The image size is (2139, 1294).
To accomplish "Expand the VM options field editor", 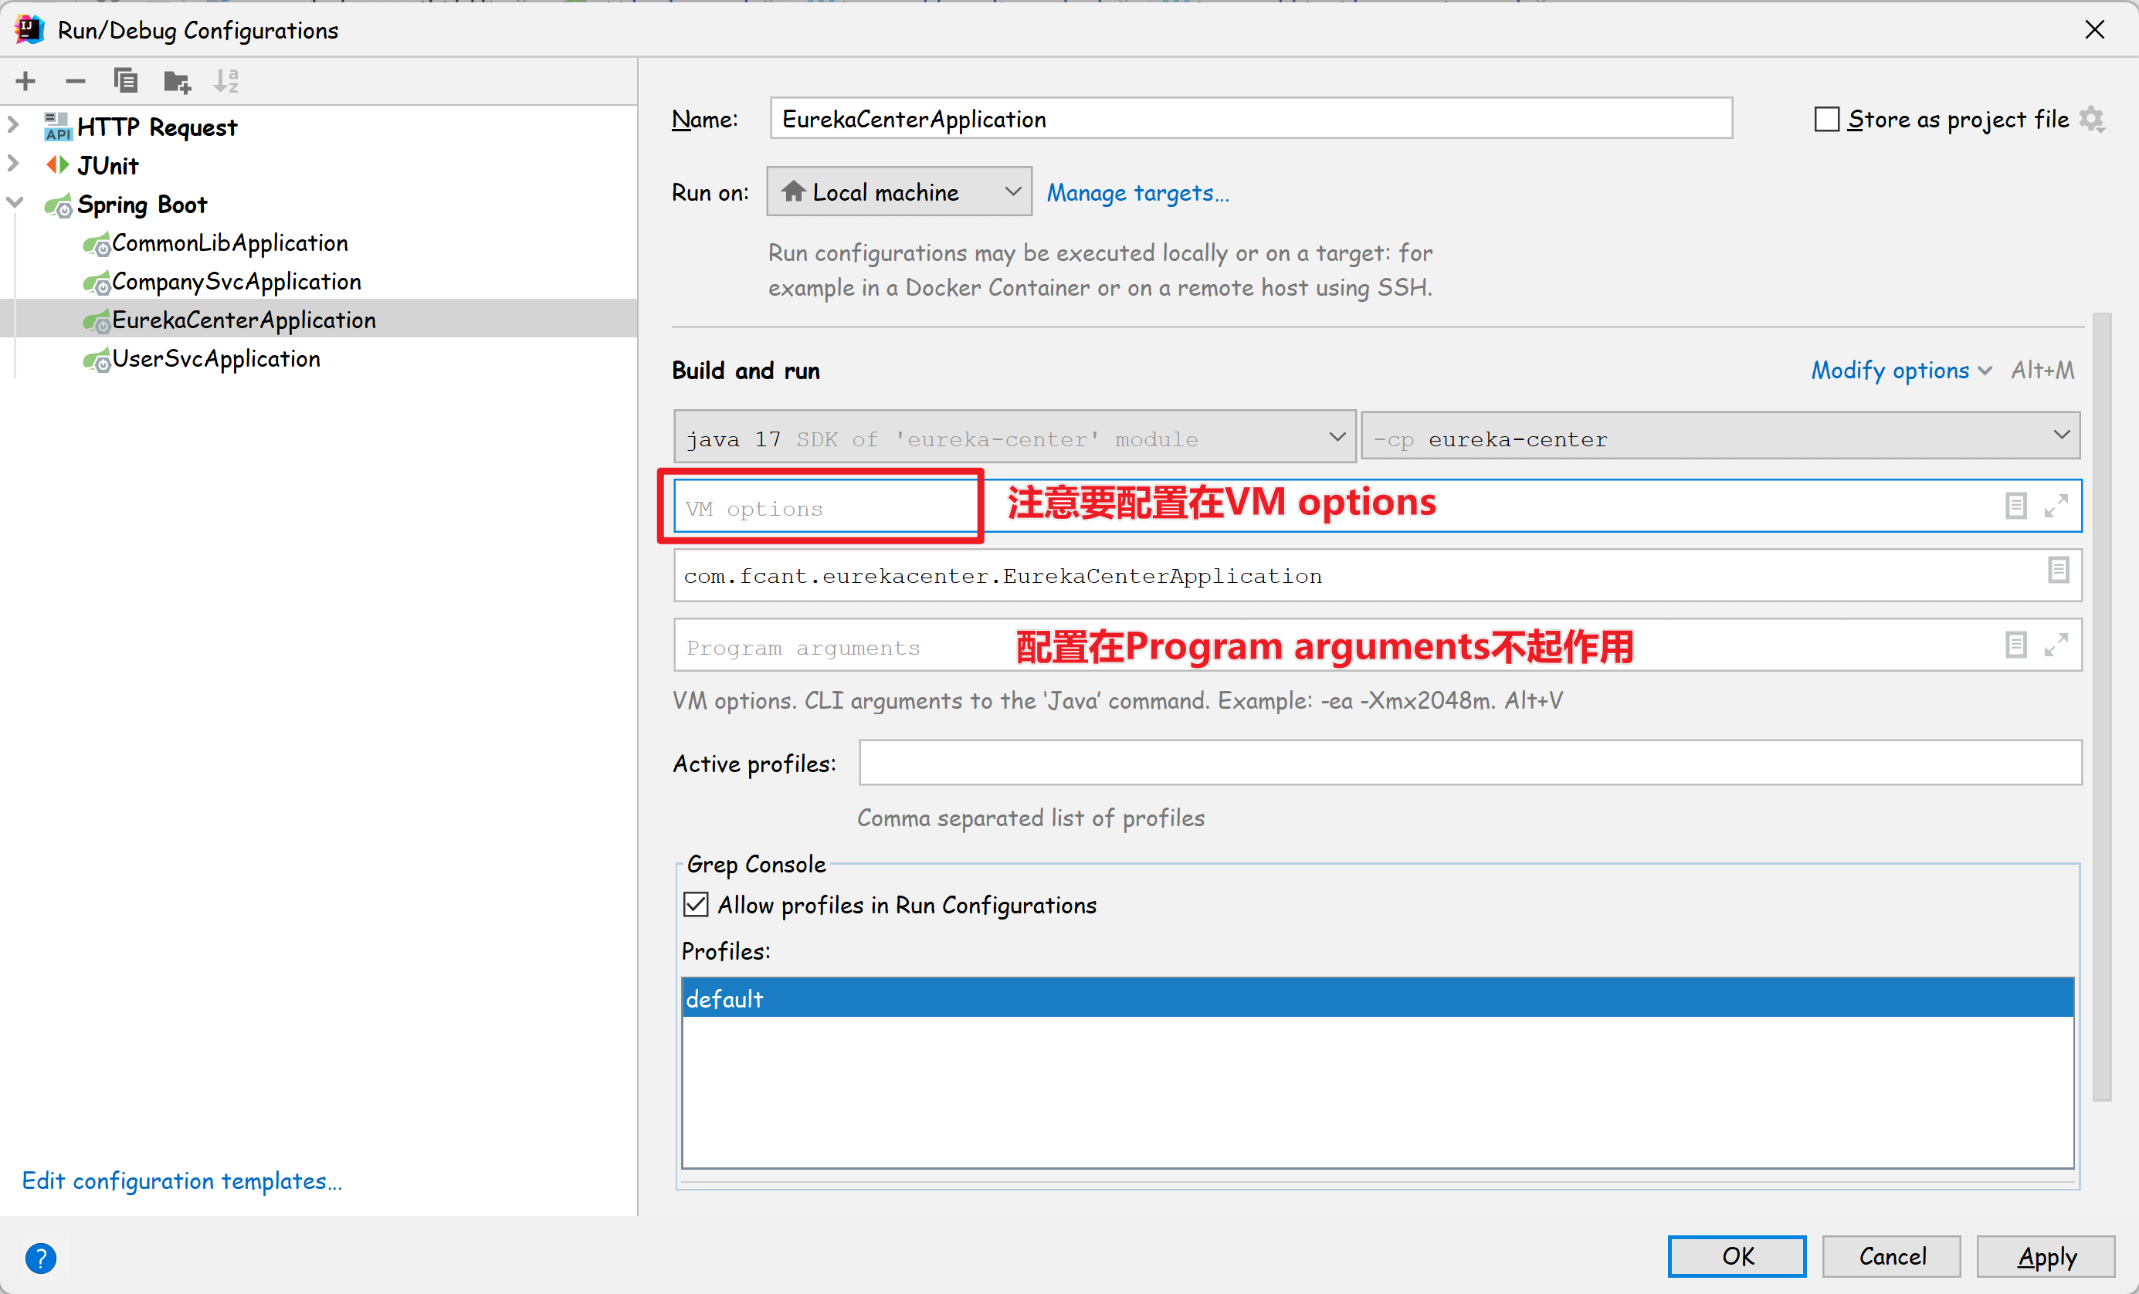I will click(2056, 506).
